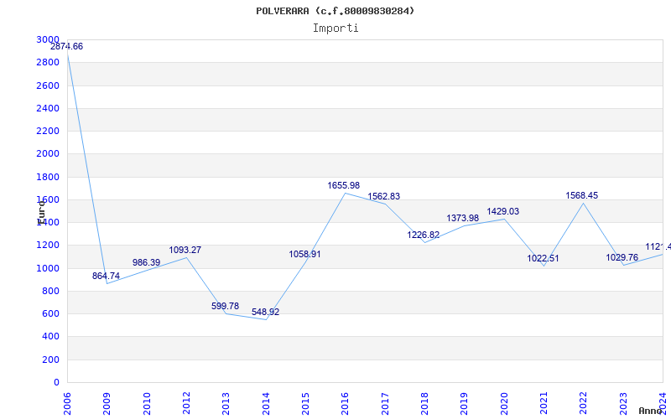Click the Importi subtitle
The height and width of the screenshot is (419, 671).
pyautogui.click(x=335, y=28)
